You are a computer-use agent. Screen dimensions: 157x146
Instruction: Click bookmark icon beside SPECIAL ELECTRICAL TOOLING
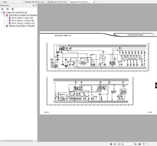tap(7, 26)
